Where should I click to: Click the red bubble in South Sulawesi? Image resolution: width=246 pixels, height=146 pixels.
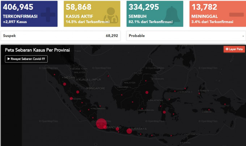164,112
